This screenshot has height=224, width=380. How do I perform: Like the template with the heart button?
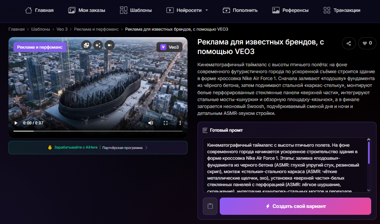[x=367, y=43]
